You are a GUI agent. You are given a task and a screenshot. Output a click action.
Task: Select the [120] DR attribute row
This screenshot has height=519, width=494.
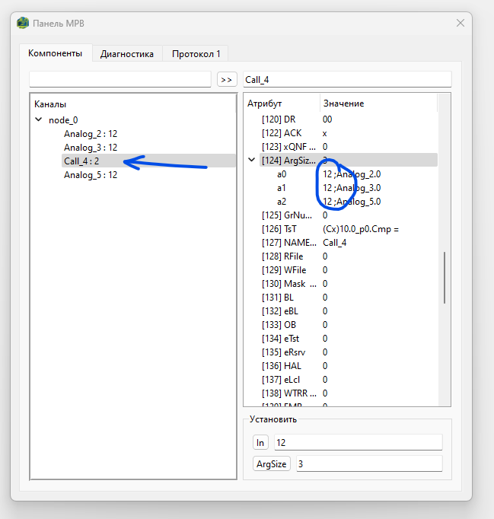pyautogui.click(x=349, y=119)
